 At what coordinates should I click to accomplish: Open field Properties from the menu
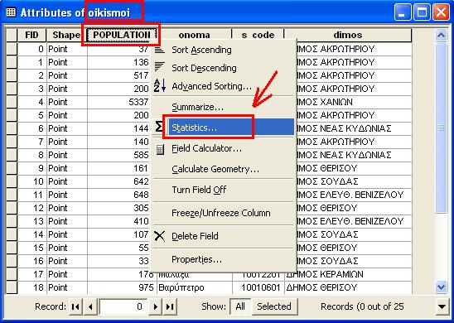[x=197, y=259]
